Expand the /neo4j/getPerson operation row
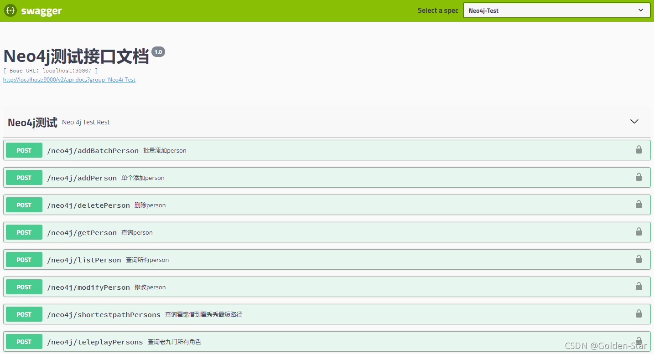The height and width of the screenshot is (354, 654). [274, 232]
